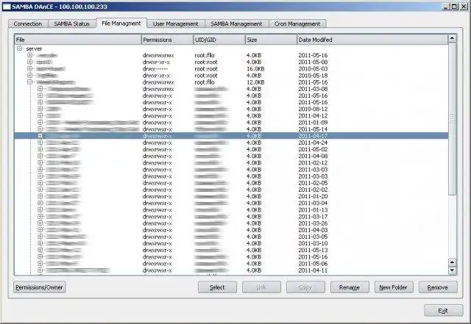Click the drwx------ permissions cell
This screenshot has width=471, height=324.
[155, 69]
